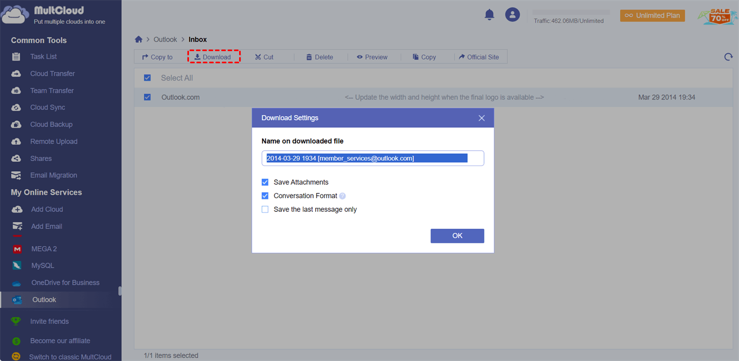Click the Copy to toolbar button
Image resolution: width=739 pixels, height=361 pixels.
[x=157, y=57]
